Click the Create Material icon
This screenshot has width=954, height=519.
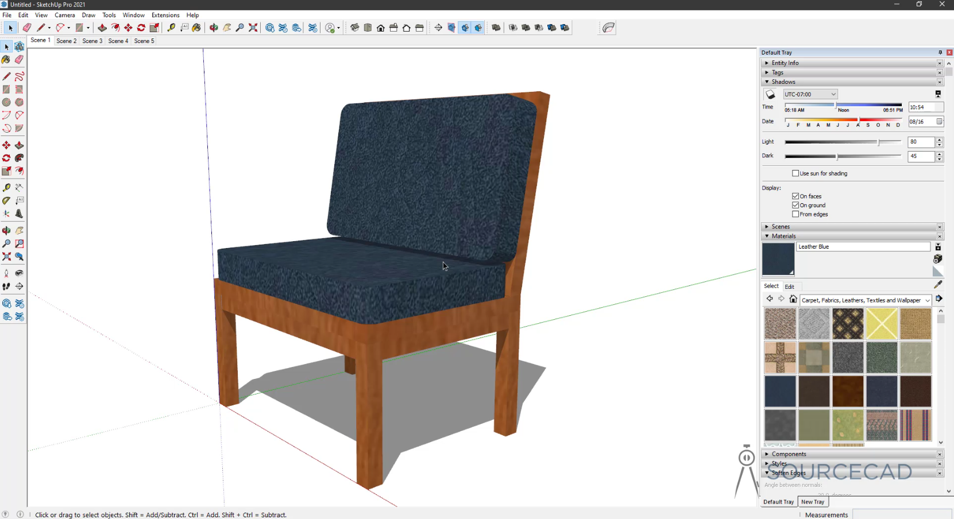point(938,259)
